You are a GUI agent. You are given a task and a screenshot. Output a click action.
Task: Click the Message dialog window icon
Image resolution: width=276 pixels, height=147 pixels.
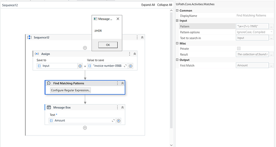95,19
